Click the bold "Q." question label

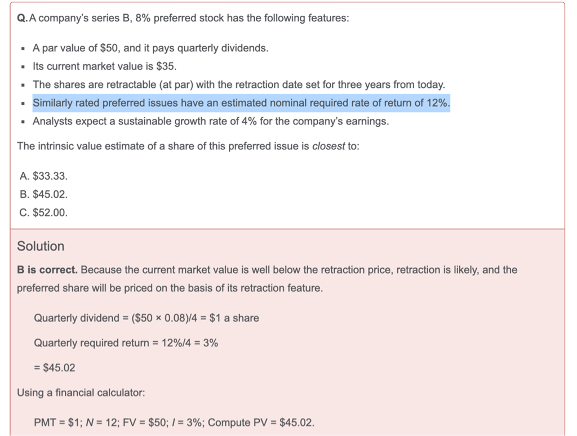(x=22, y=18)
